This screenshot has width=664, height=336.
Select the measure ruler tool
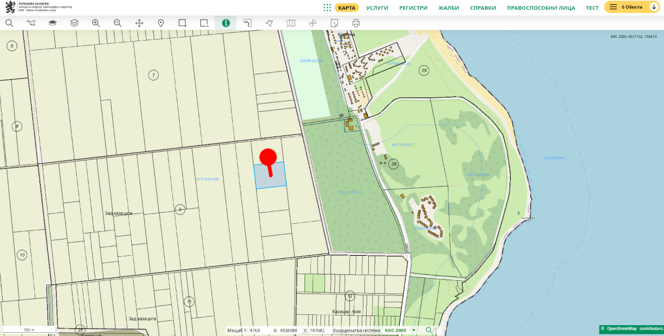(248, 23)
